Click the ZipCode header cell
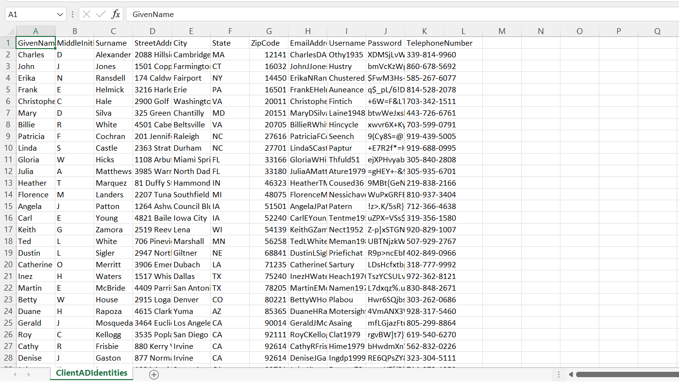The height and width of the screenshot is (382, 679). click(x=269, y=43)
